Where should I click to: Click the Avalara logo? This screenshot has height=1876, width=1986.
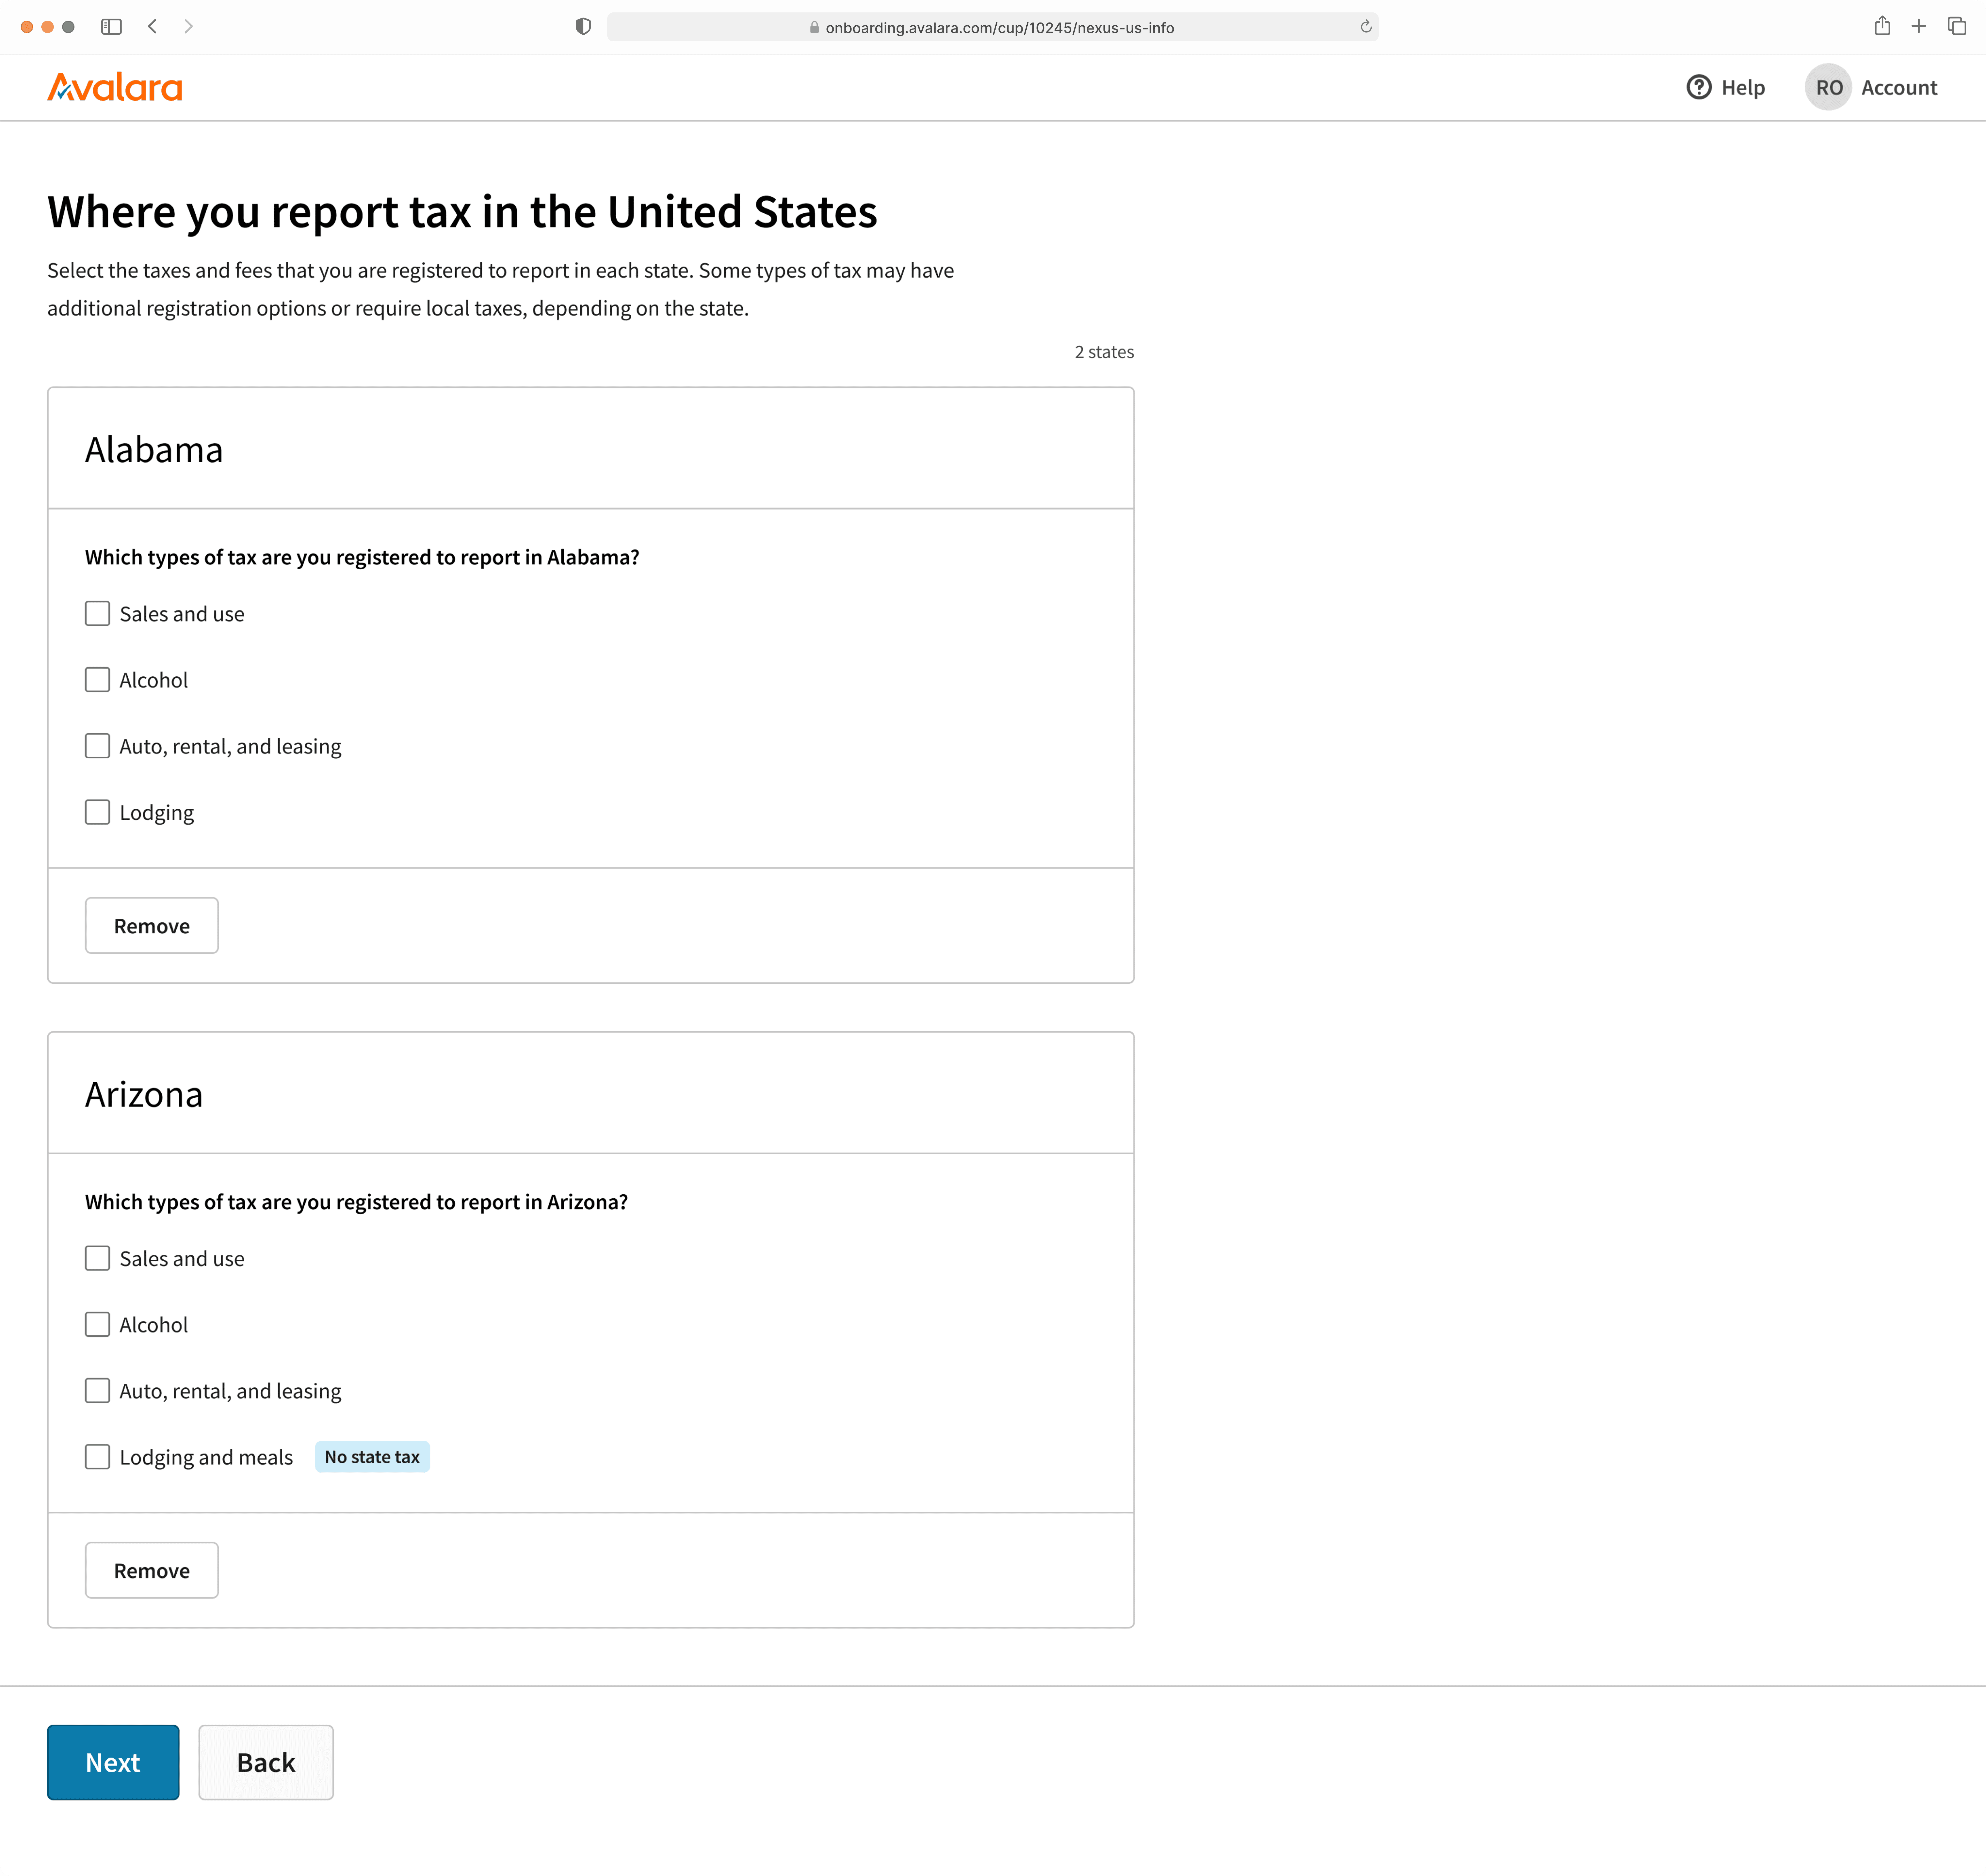coord(115,88)
